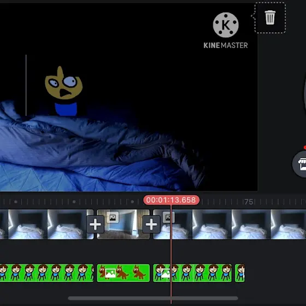
Task: Click the blue bed in preview
Action: point(98,152)
